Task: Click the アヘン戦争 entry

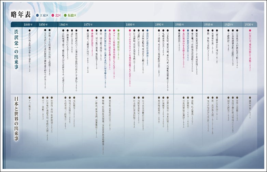Action: (30, 108)
